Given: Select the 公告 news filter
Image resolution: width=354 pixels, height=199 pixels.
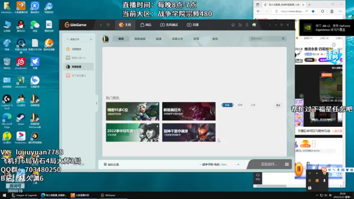Looking at the screenshot, I should coord(253,105).
